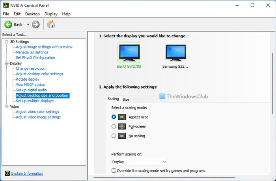Go to the Home house icon
Image resolution: width=276 pixels, height=181 pixels.
click(51, 24)
